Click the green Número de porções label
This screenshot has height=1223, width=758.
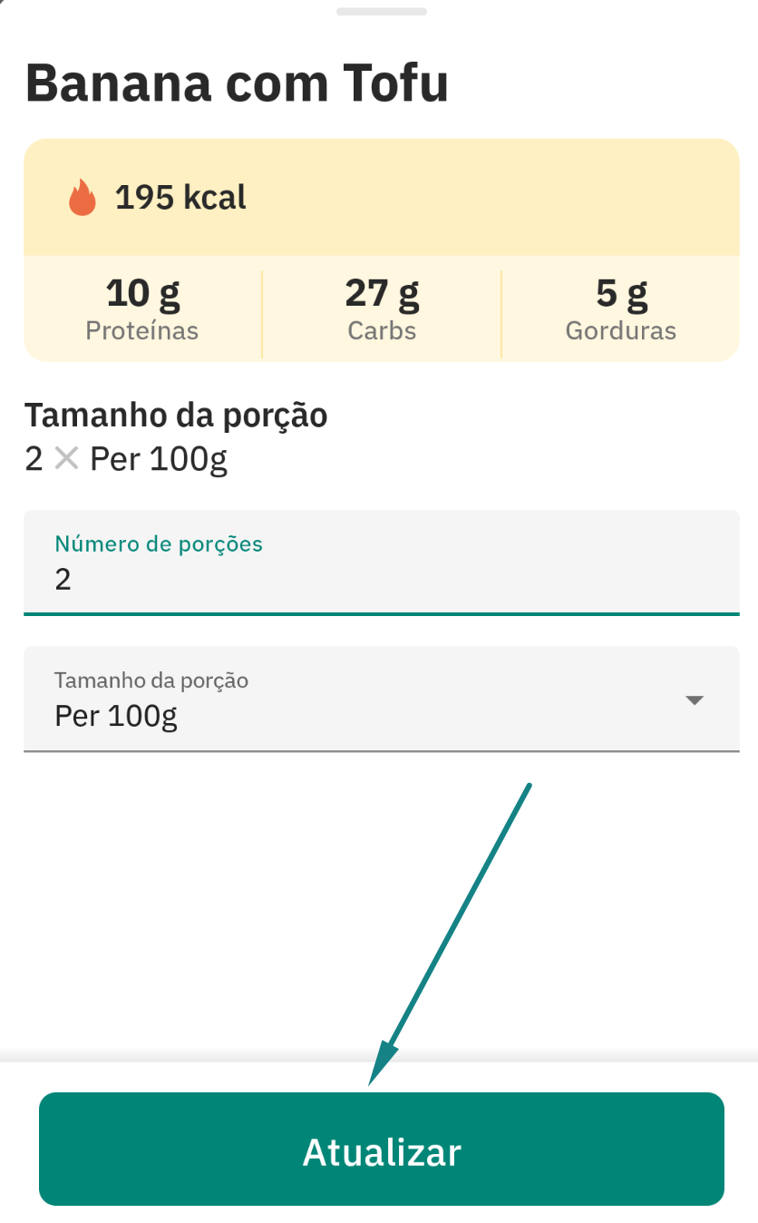tap(159, 543)
